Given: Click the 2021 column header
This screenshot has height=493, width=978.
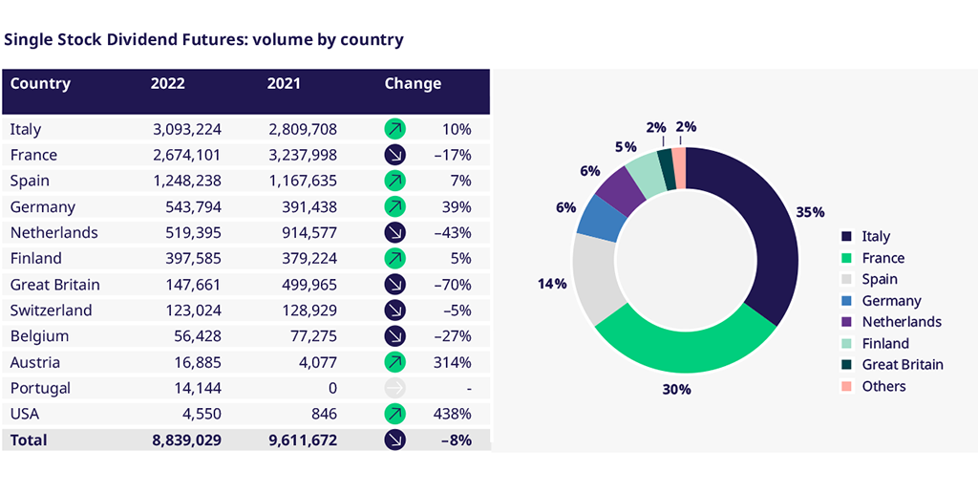Looking at the screenshot, I should coord(284,83).
